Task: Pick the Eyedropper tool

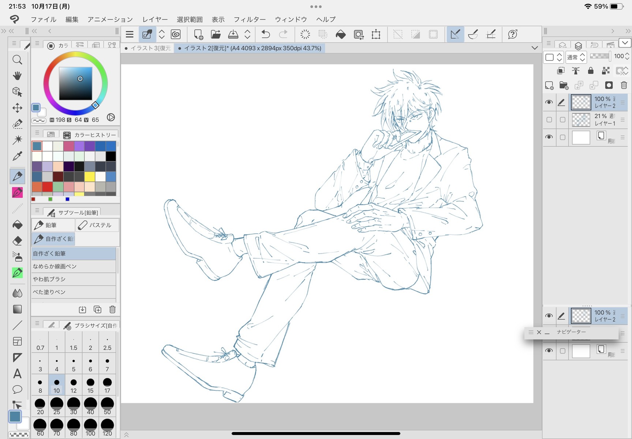Action: click(x=17, y=156)
